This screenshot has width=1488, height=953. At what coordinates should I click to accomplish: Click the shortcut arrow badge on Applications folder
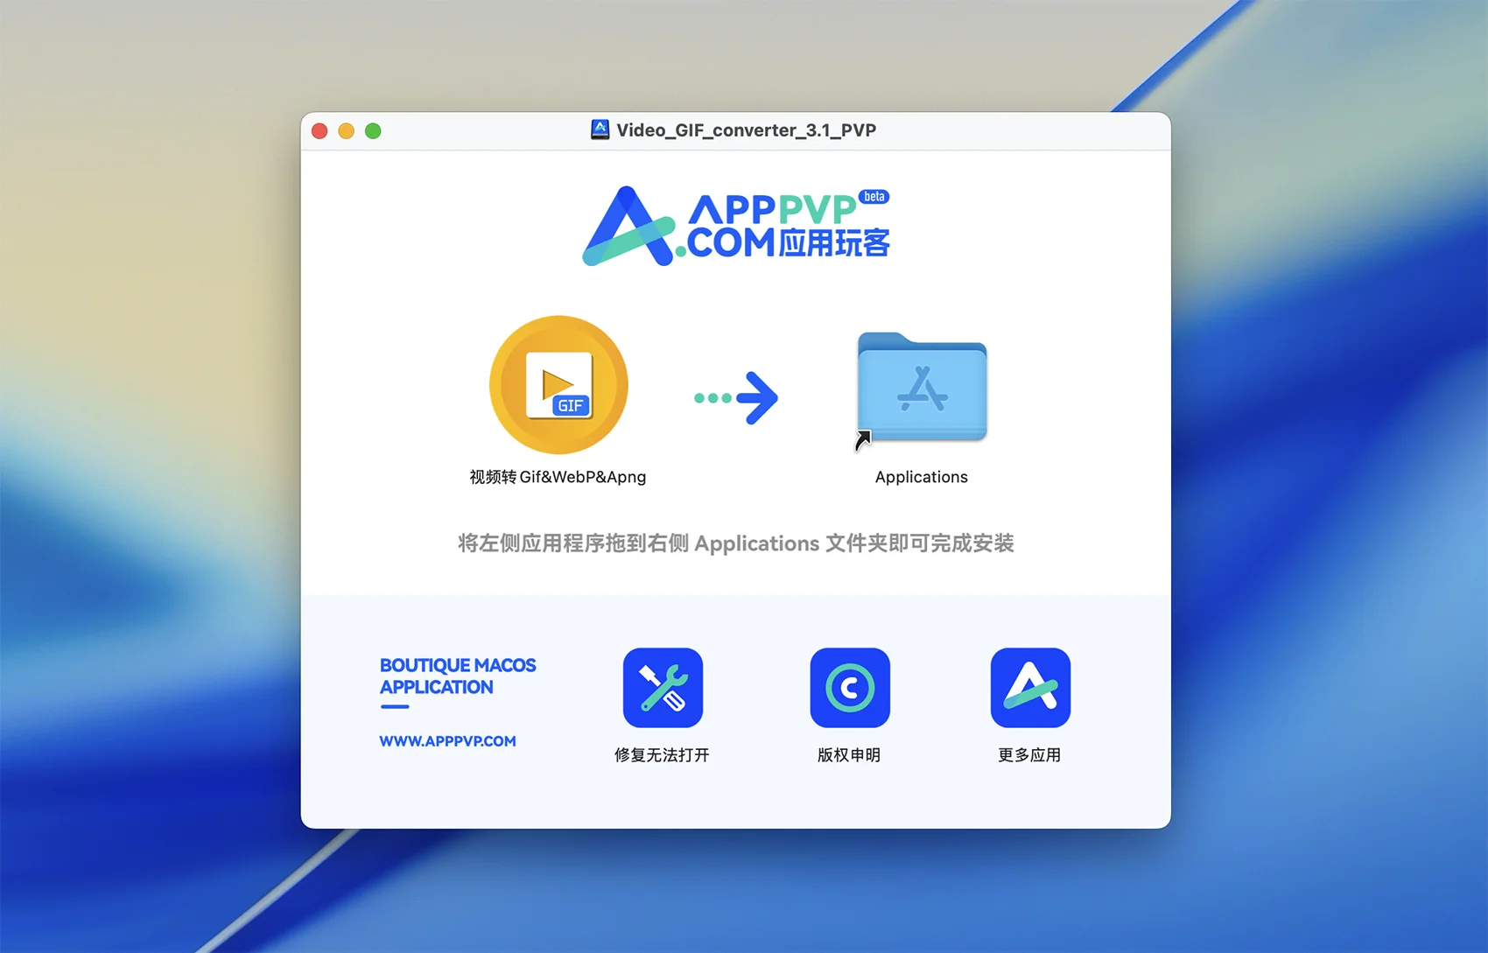(x=863, y=440)
